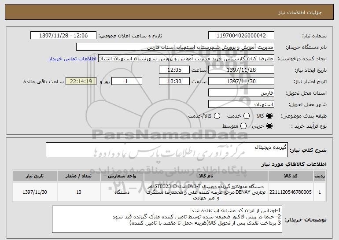Click the delivery city field استهبان
The height and width of the screenshot is (240, 339).
241,104
